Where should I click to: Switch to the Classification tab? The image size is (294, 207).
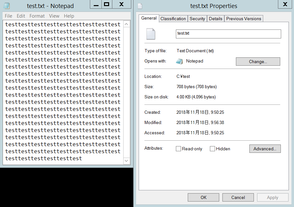click(x=173, y=19)
